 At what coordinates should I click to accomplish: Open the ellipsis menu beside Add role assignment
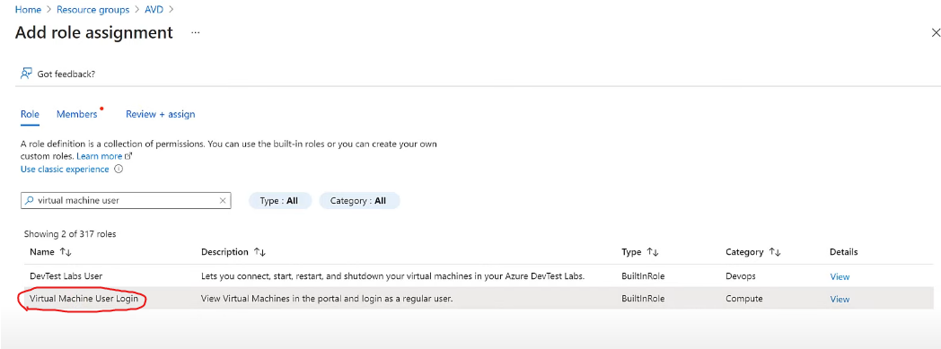(x=195, y=32)
